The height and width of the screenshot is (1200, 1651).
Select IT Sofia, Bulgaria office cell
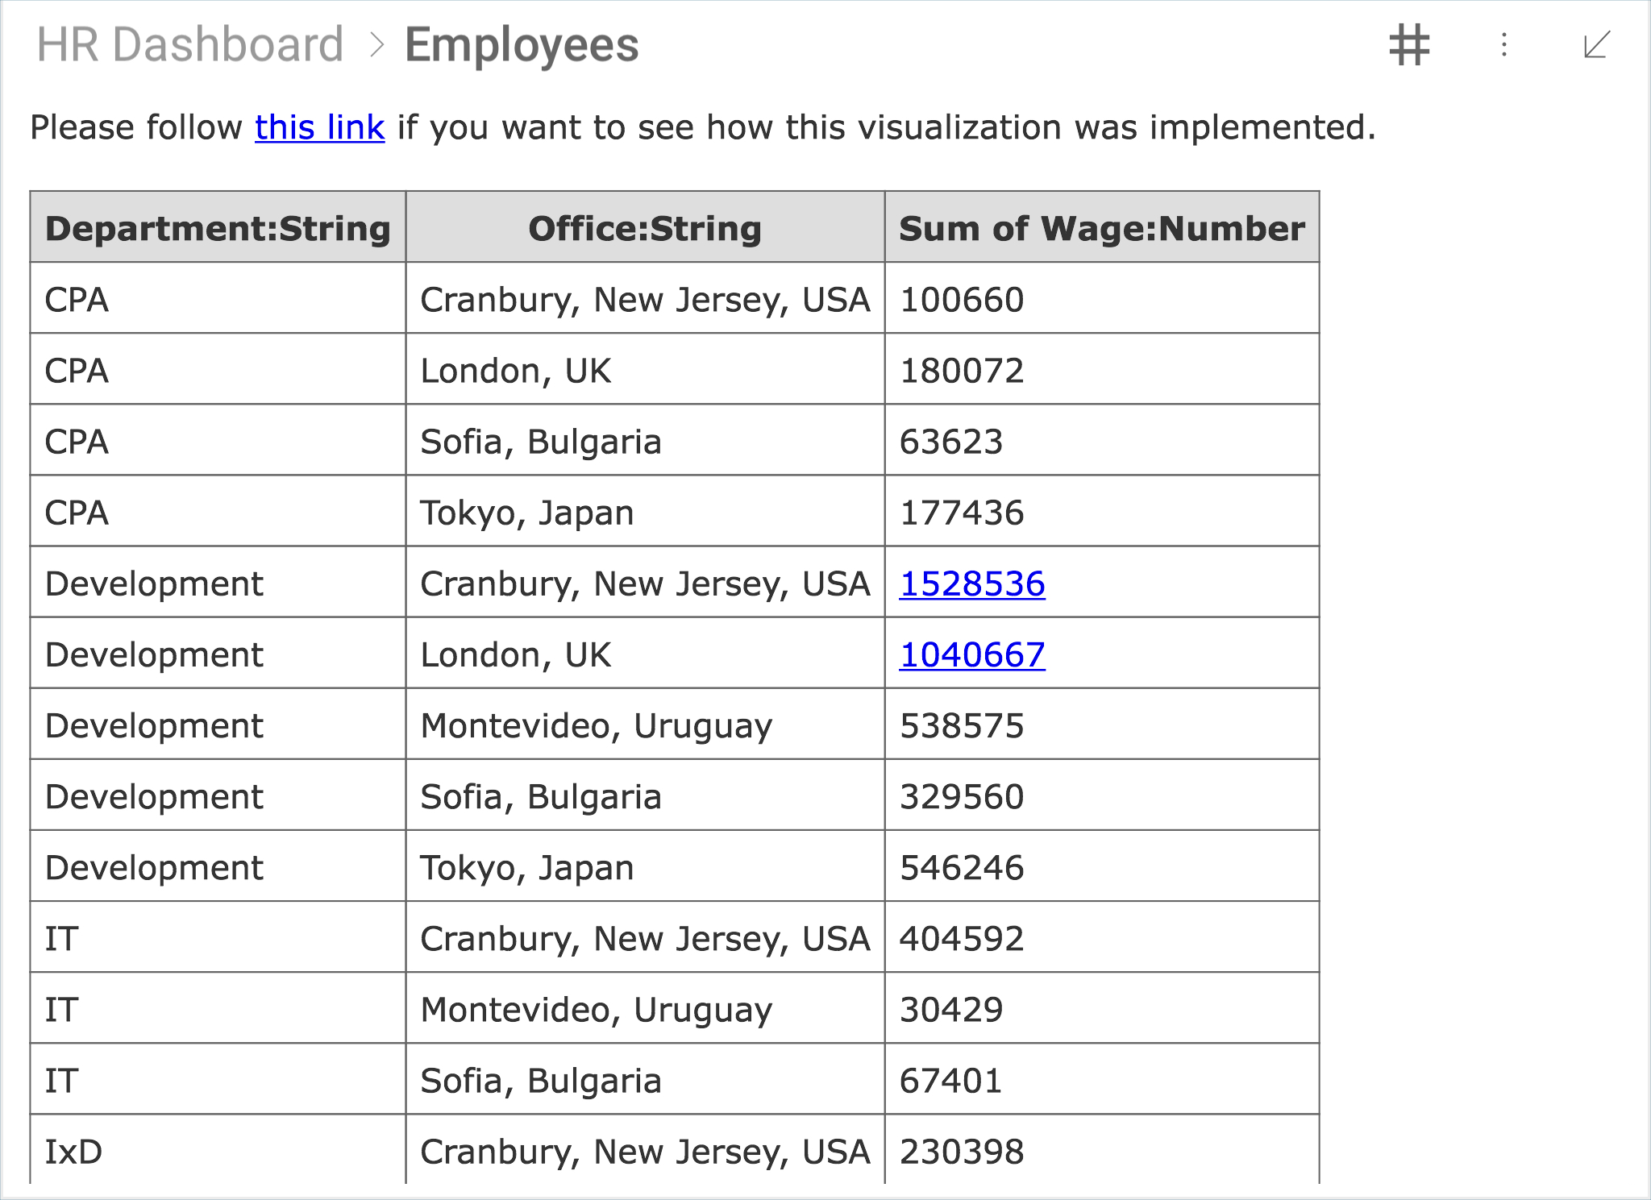coord(541,1080)
